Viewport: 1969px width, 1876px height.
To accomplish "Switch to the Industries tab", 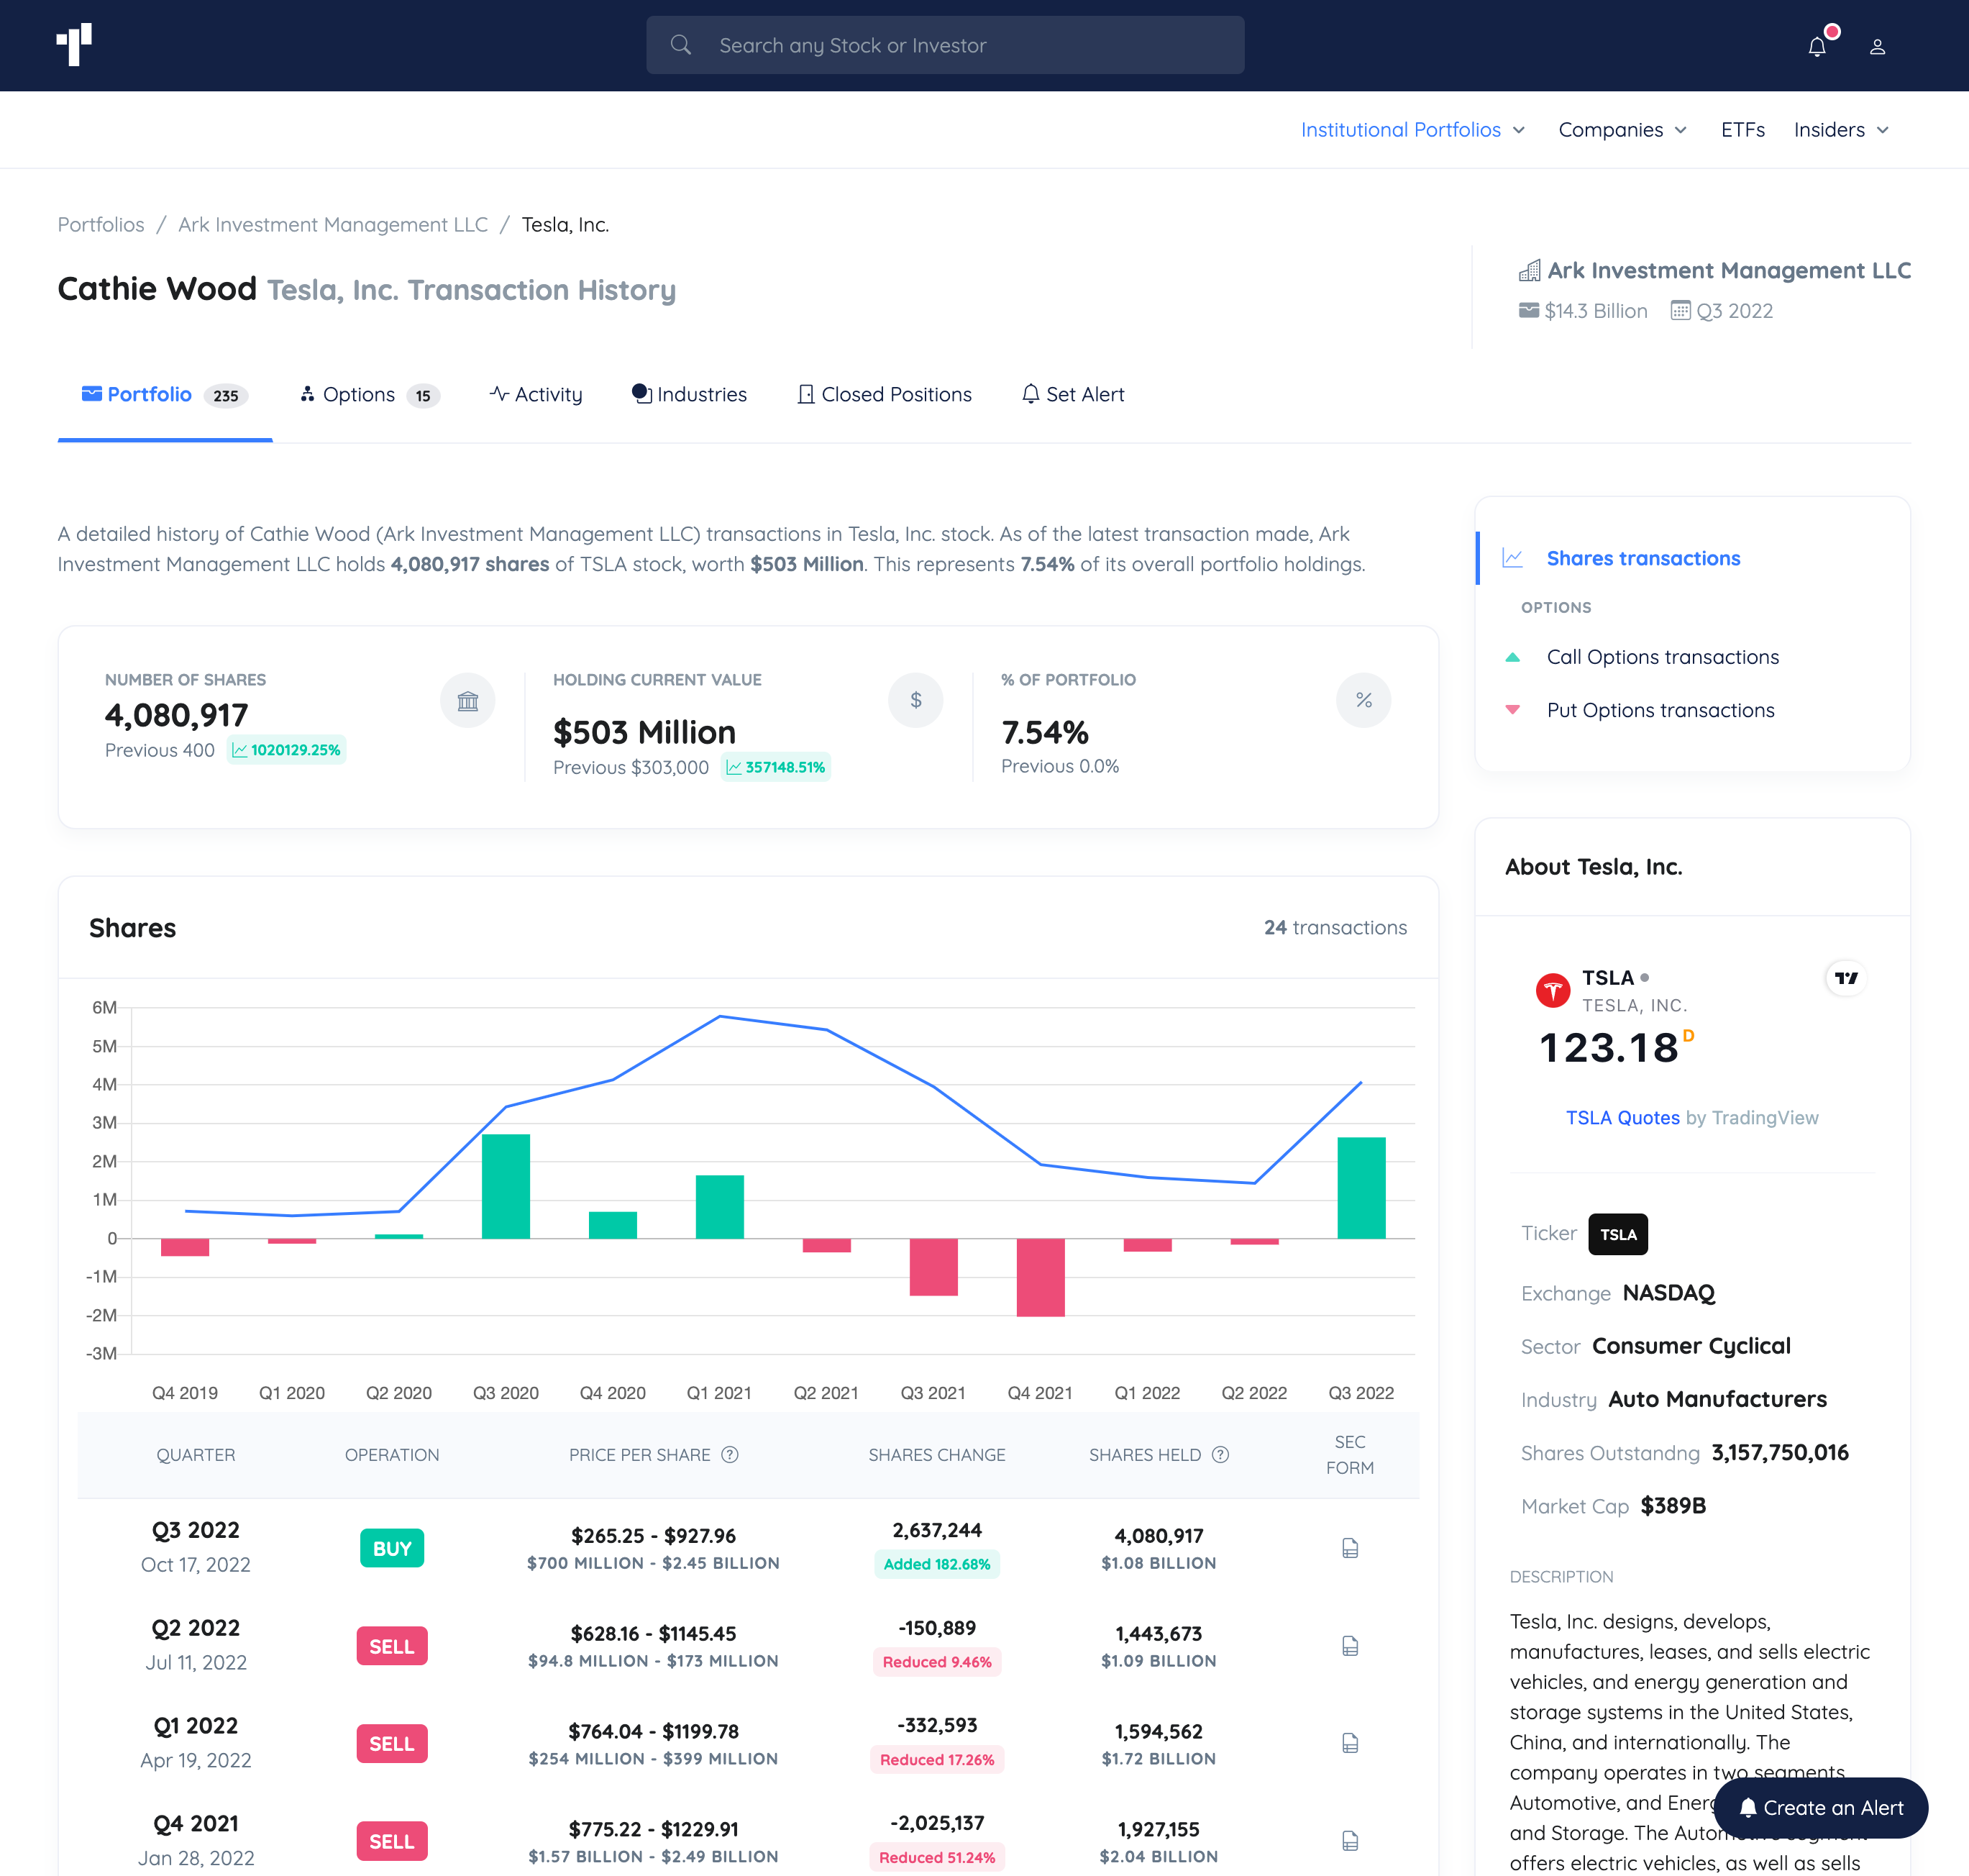I will 689,395.
